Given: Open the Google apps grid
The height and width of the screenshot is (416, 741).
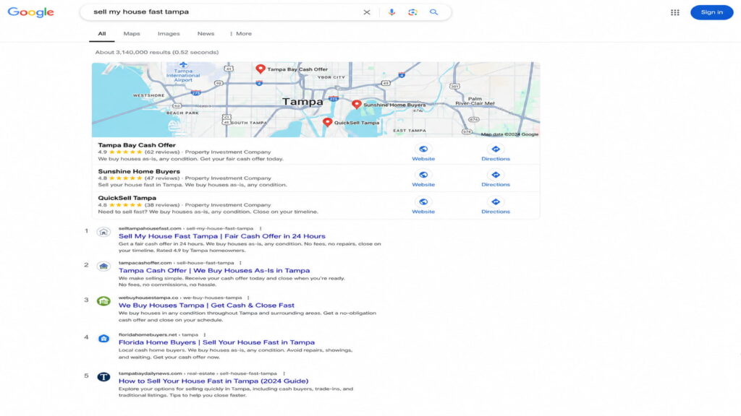Looking at the screenshot, I should pos(675,12).
